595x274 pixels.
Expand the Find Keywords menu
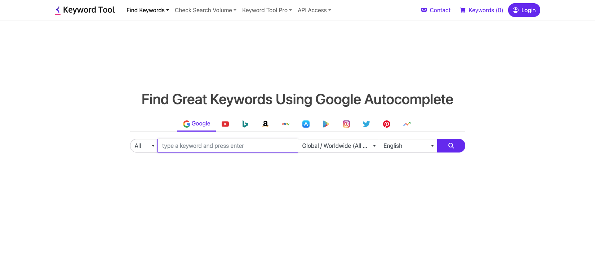tap(148, 10)
